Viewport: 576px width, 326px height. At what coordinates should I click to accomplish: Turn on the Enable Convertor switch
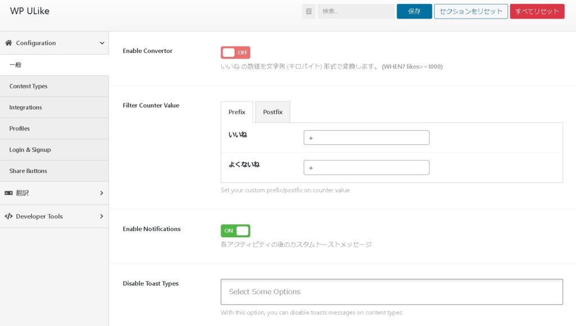point(235,52)
